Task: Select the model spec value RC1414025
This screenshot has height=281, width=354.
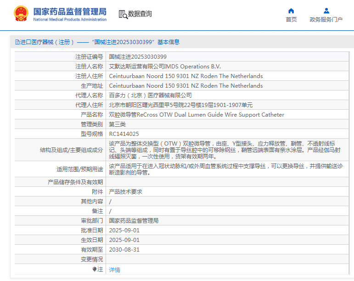Action: [x=124, y=134]
